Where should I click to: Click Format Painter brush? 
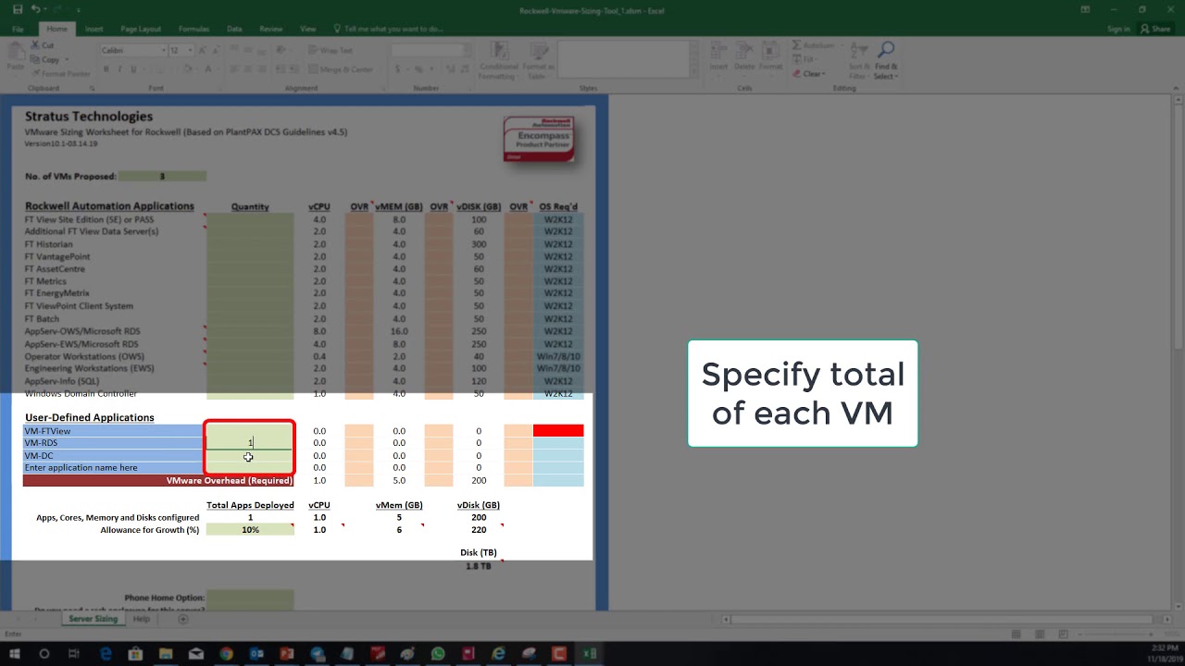(60, 73)
